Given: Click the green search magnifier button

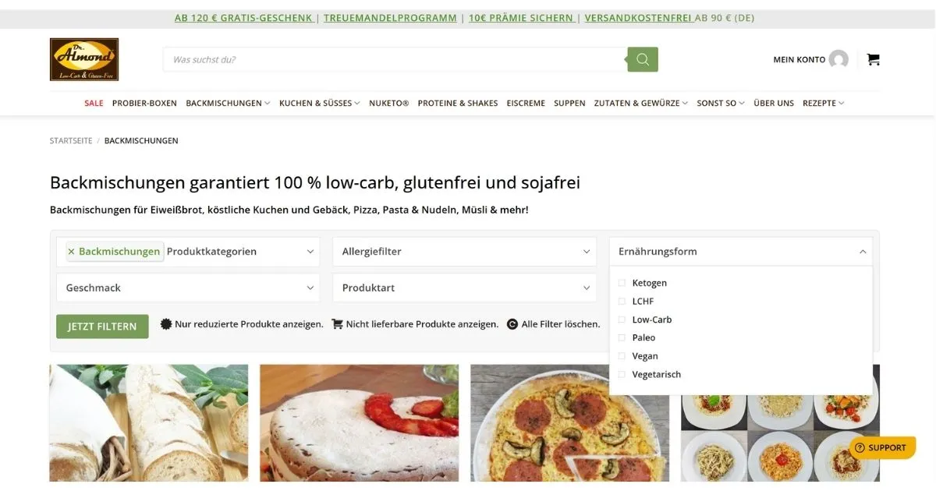Looking at the screenshot, I should pyautogui.click(x=643, y=59).
